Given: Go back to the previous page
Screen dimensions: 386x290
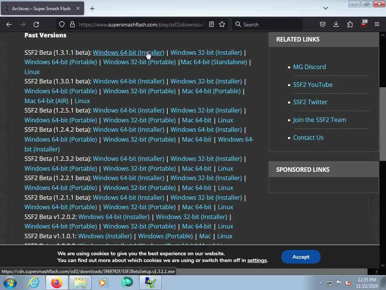Looking at the screenshot, I should (x=9, y=25).
